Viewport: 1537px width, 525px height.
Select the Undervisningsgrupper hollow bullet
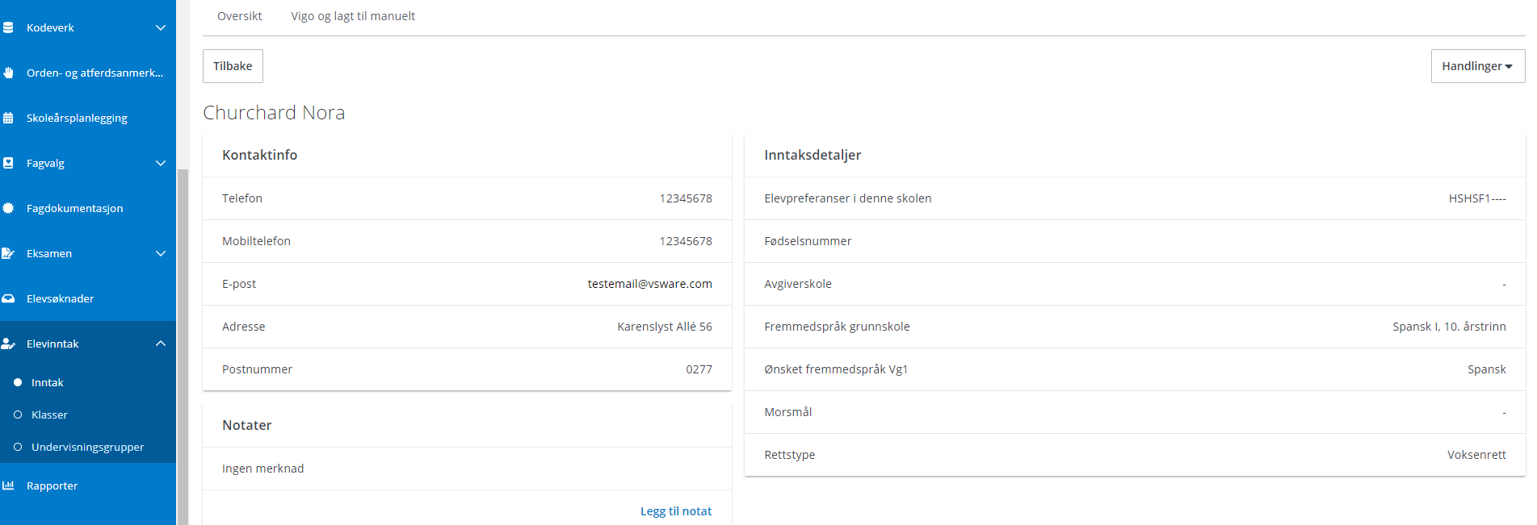(18, 447)
